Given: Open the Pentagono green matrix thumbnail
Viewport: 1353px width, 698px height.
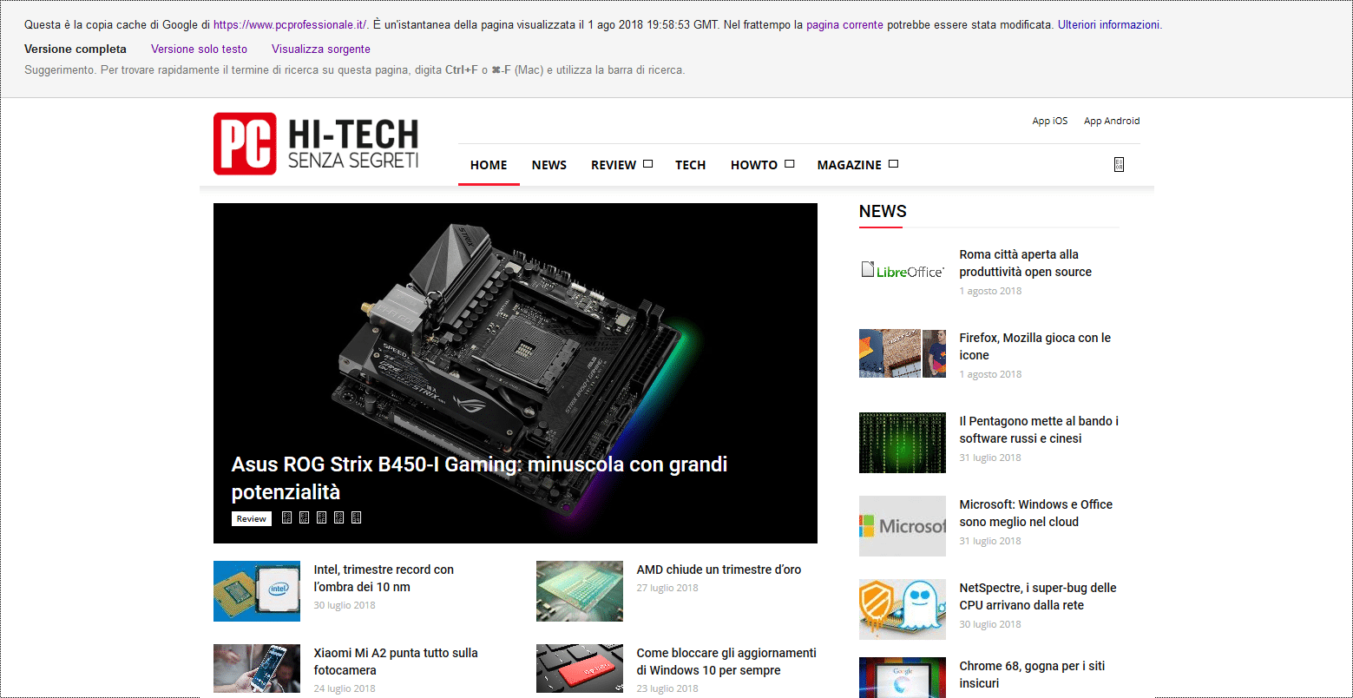Looking at the screenshot, I should 902,443.
